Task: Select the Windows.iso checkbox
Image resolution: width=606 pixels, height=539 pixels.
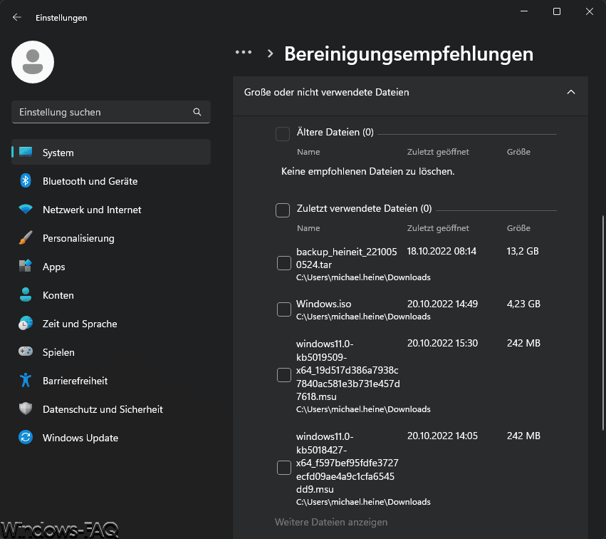Action: tap(284, 309)
